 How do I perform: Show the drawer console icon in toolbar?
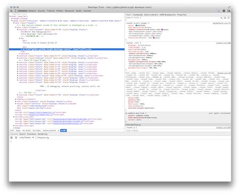point(219,11)
